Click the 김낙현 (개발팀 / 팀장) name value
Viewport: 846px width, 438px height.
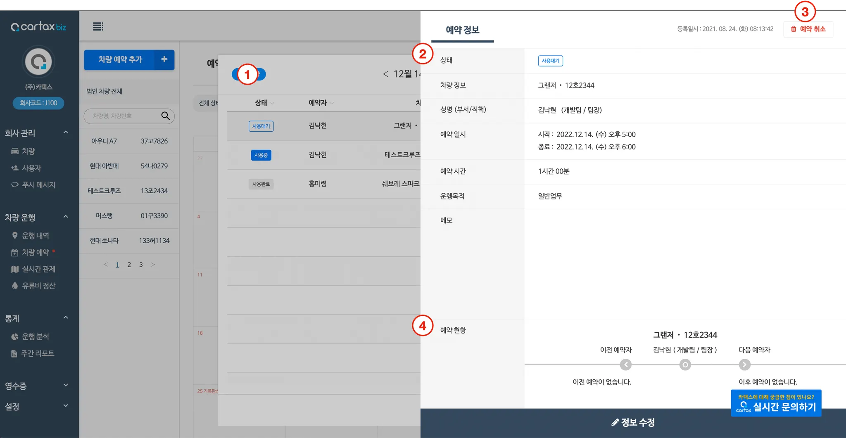(570, 110)
